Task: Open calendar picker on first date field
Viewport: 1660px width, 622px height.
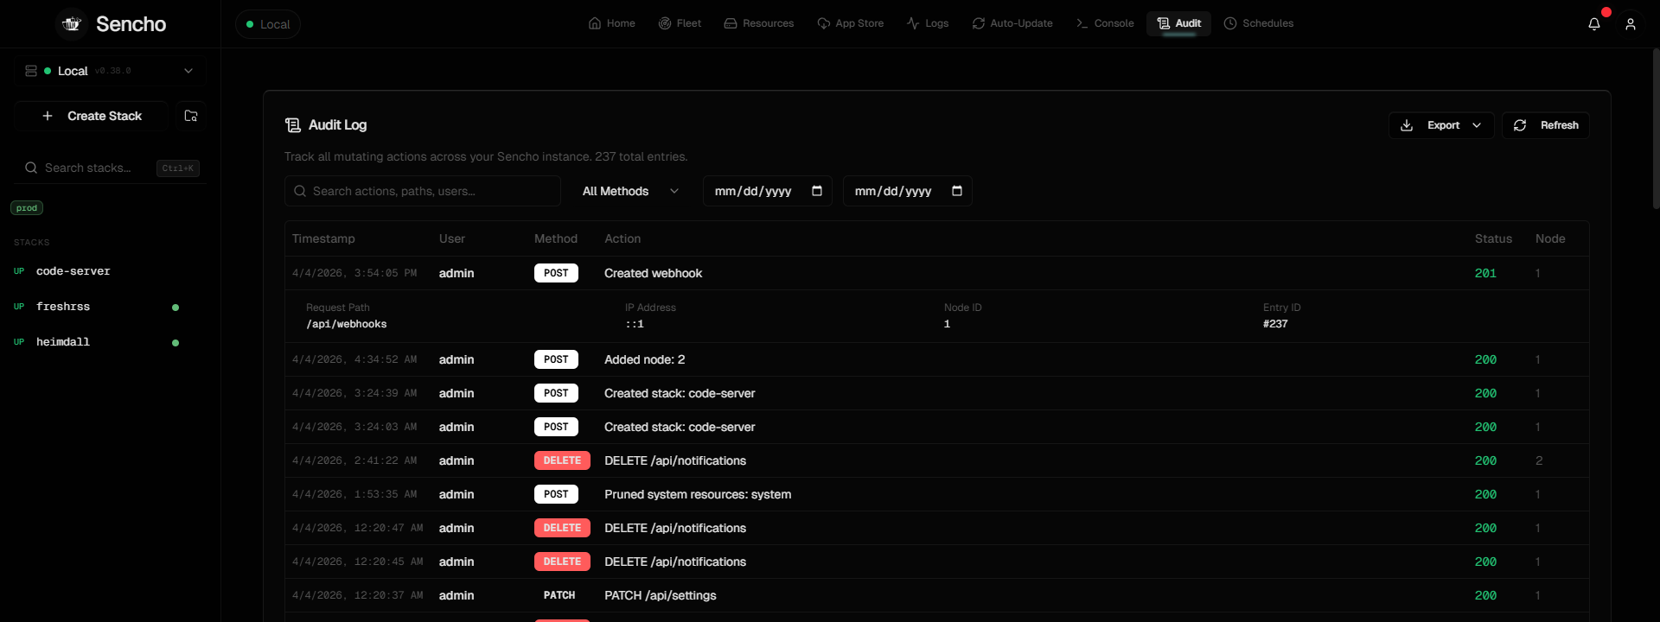Action: coord(817,191)
